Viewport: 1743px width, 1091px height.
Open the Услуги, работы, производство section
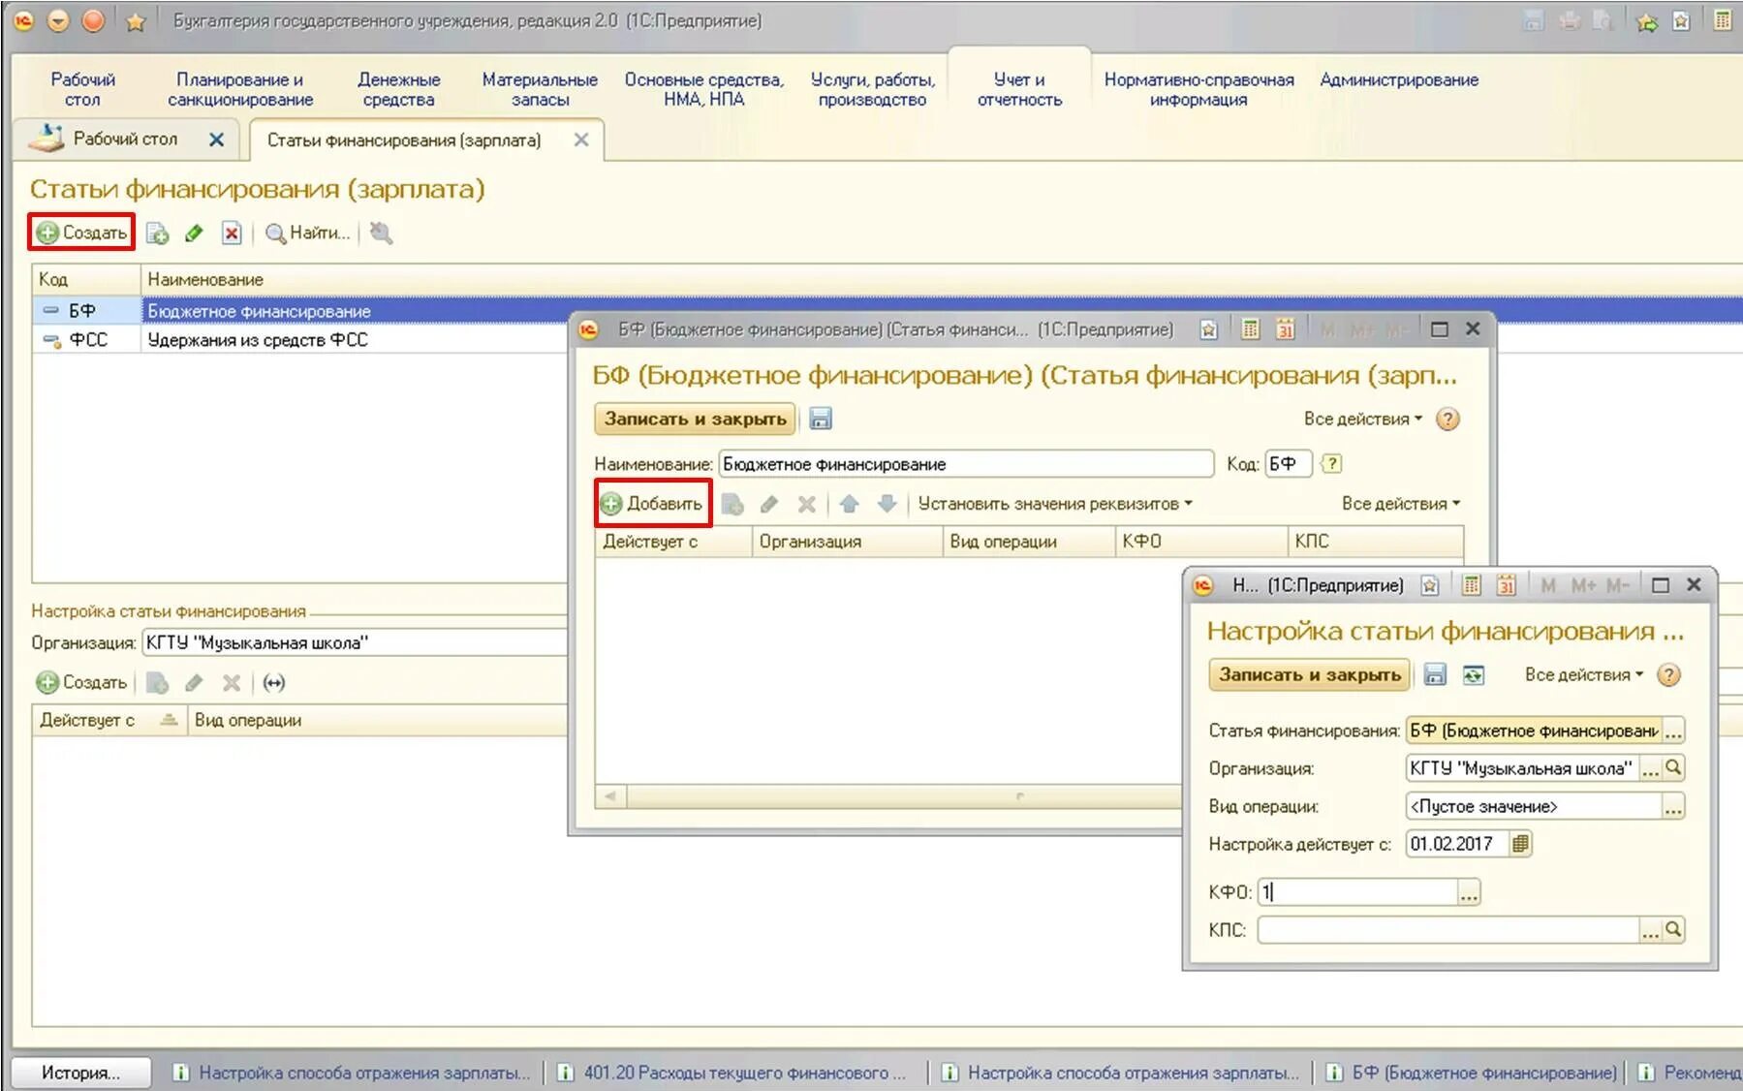pyautogui.click(x=872, y=89)
